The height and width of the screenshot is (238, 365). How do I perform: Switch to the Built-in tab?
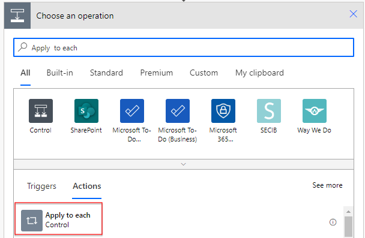[x=60, y=73]
